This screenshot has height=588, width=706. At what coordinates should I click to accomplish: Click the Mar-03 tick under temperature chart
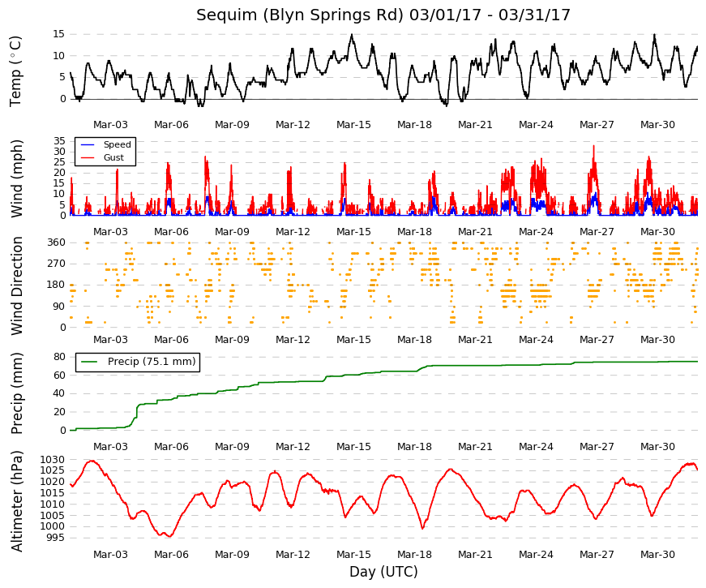(x=110, y=125)
